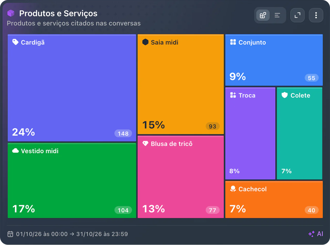Click the hexagon icon on Saia midi
The height and width of the screenshot is (245, 330).
[x=145, y=42]
